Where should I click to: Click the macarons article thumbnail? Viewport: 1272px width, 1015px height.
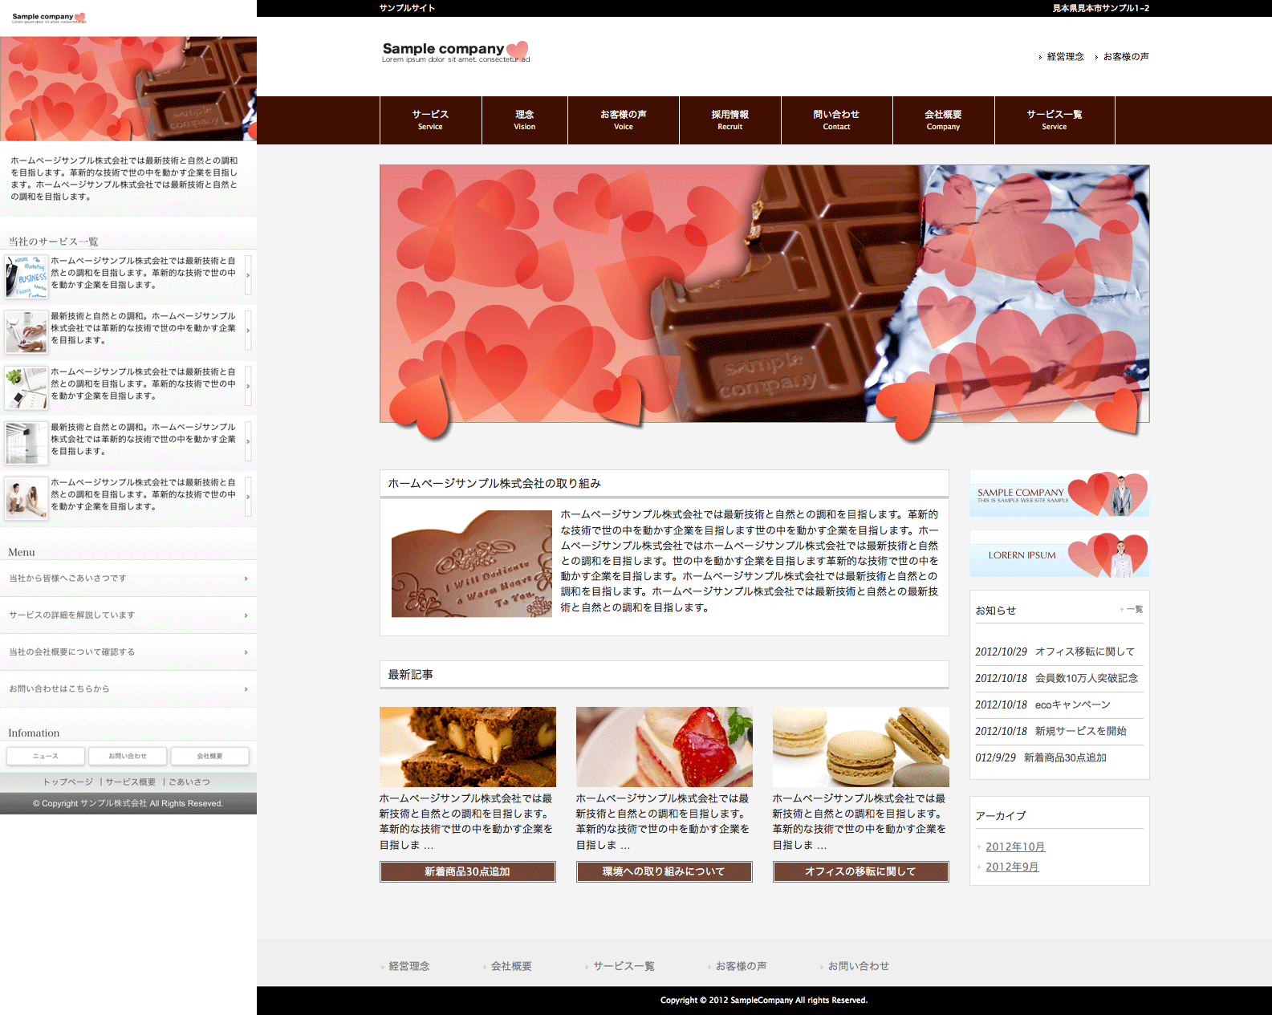point(860,746)
